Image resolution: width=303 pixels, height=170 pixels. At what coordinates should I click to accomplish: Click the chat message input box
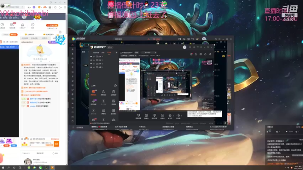[41, 144]
